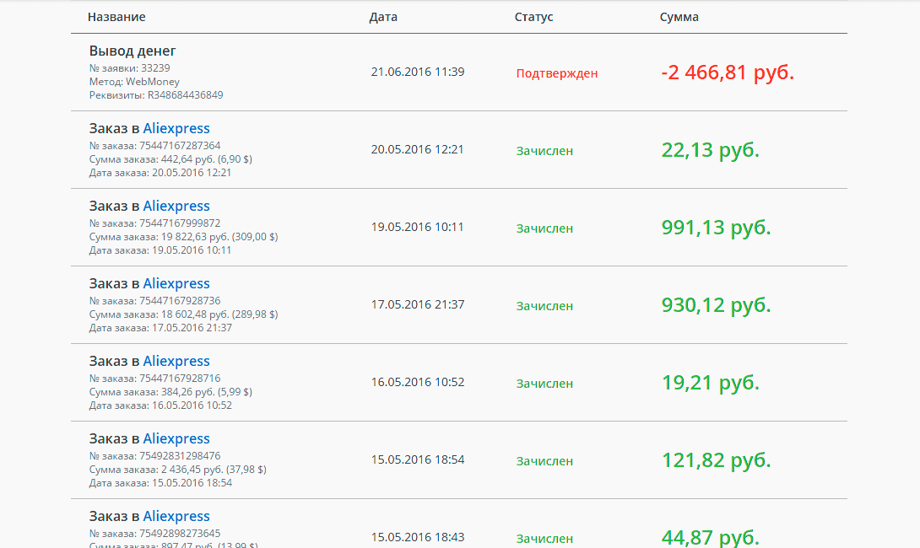This screenshot has width=920, height=548.
Task: Click the Дата заказа: 16.05.2016 10:52 line
Action: tap(160, 406)
